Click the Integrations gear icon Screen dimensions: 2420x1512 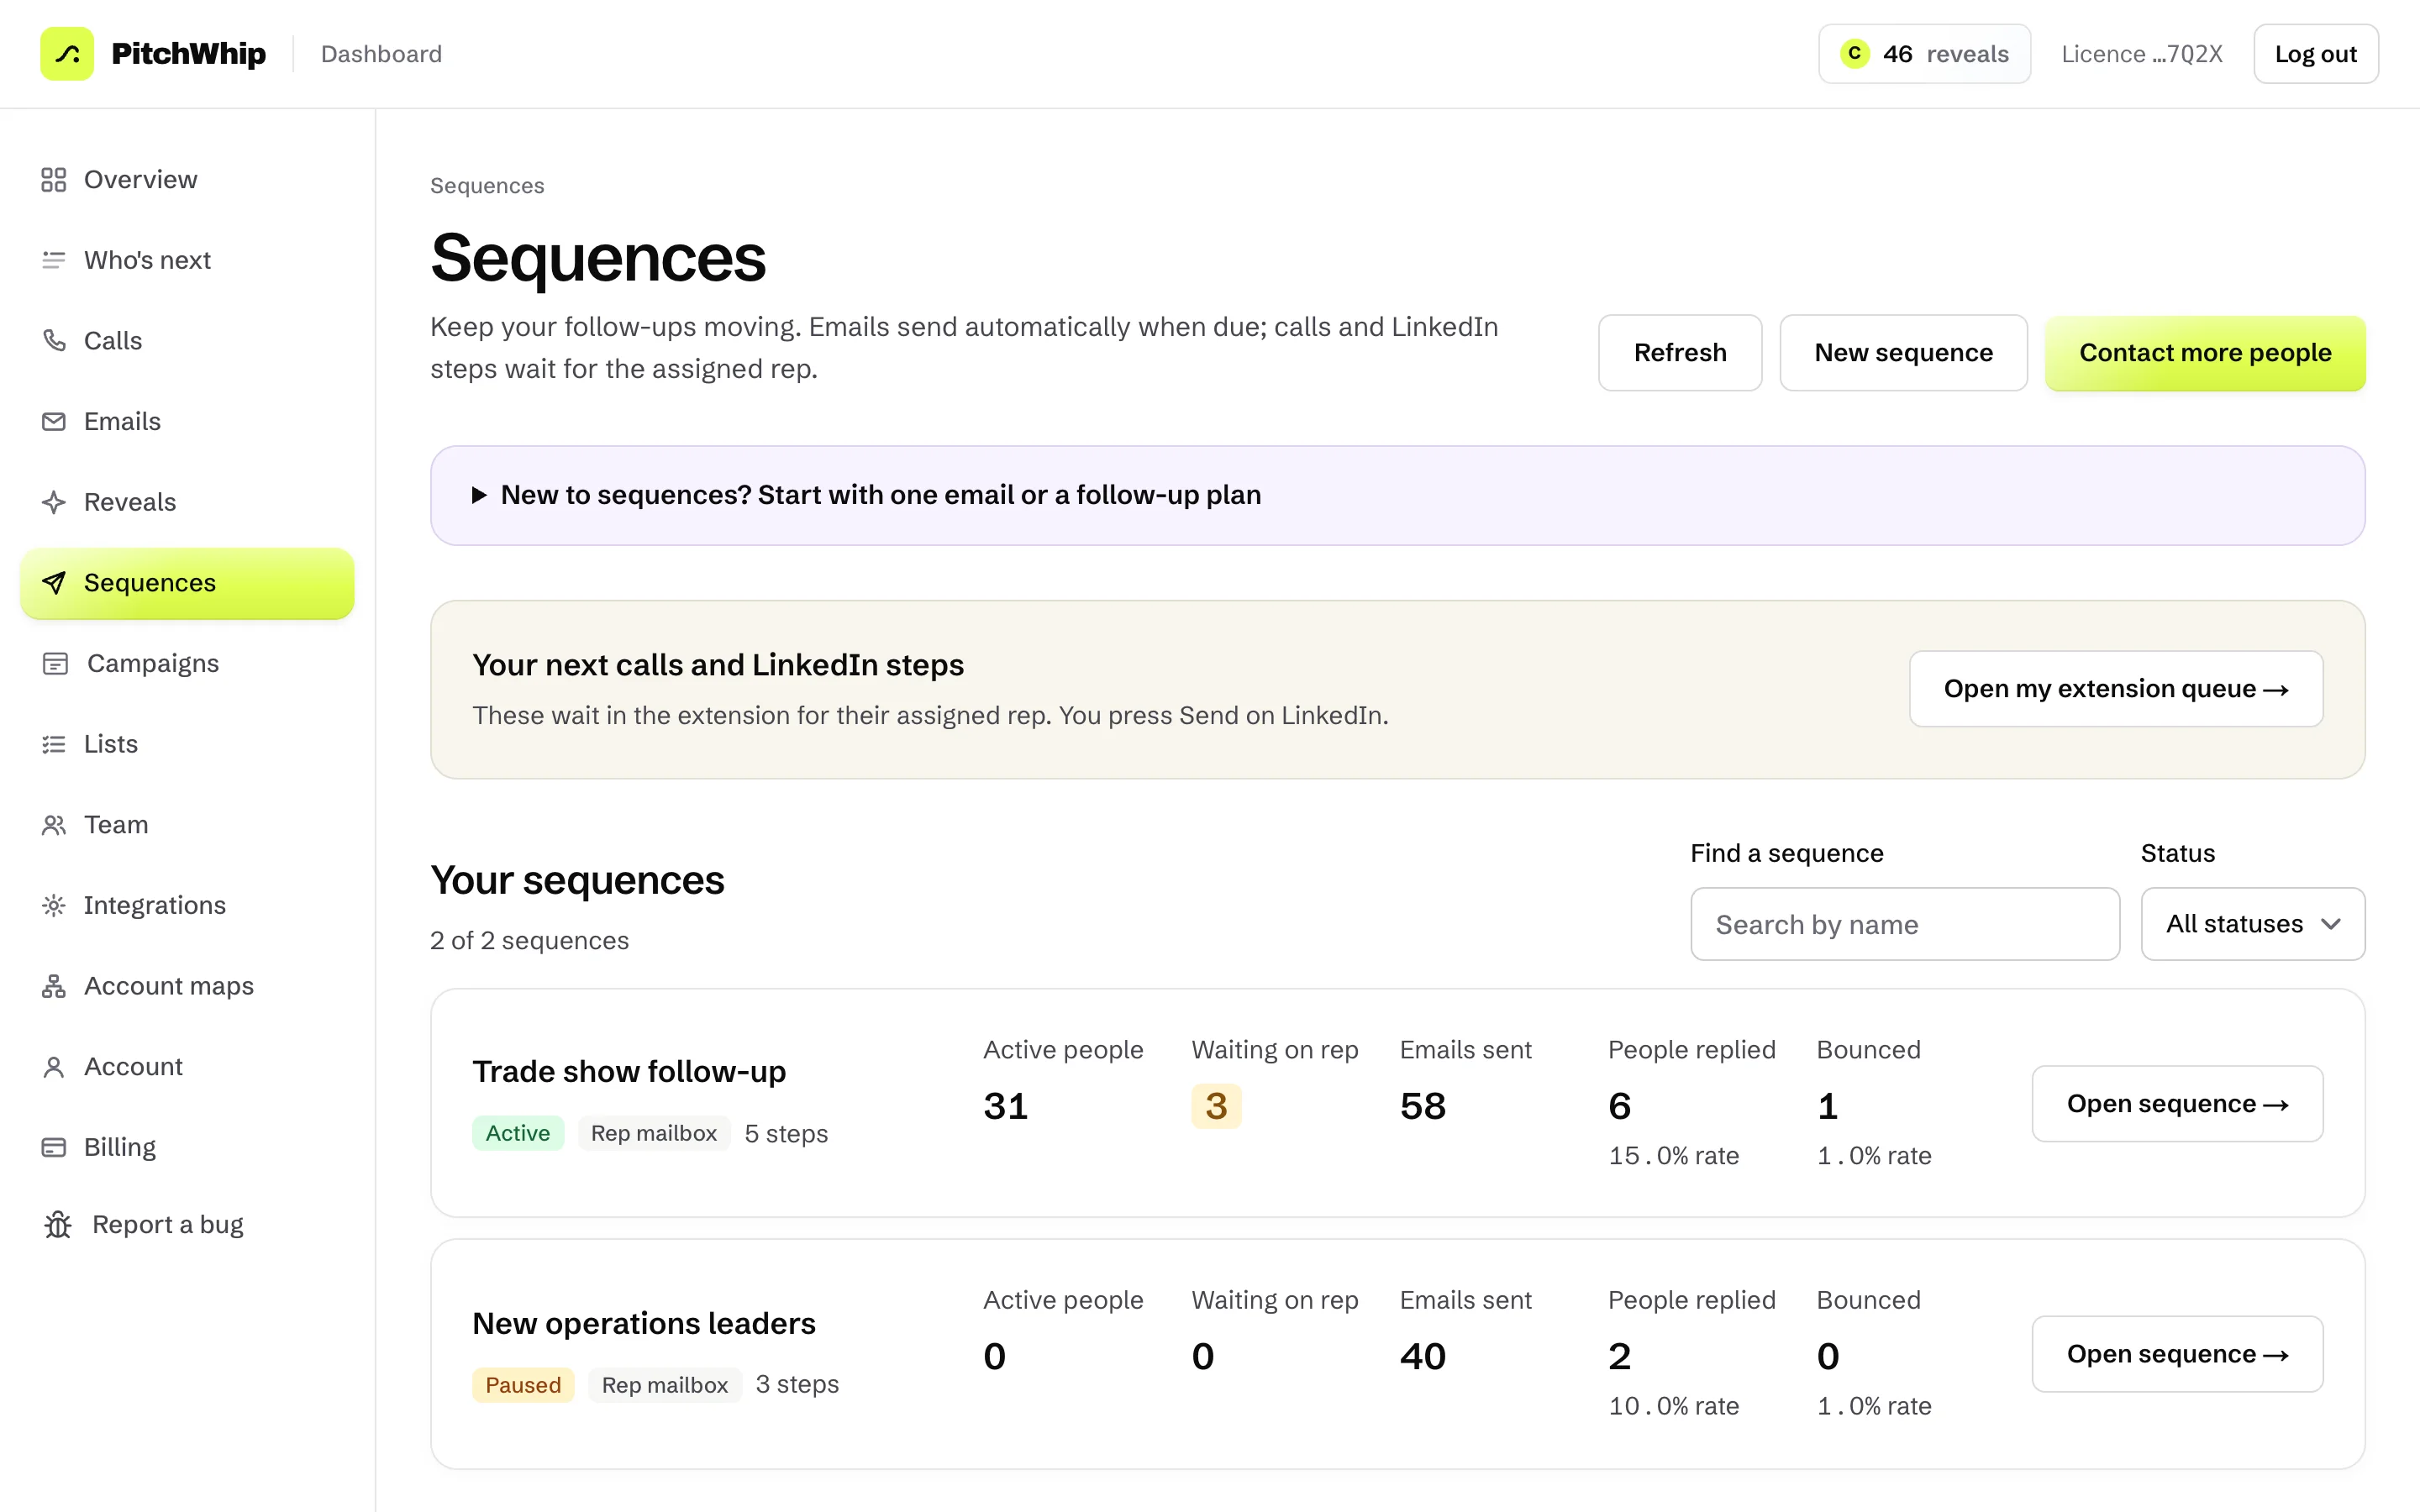click(54, 906)
